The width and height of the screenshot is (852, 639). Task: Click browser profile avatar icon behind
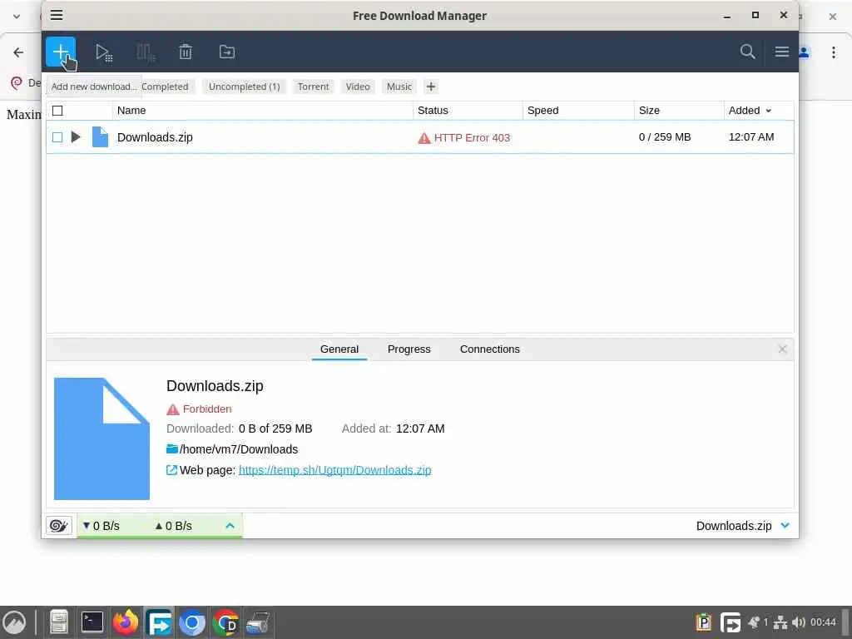coord(805,52)
